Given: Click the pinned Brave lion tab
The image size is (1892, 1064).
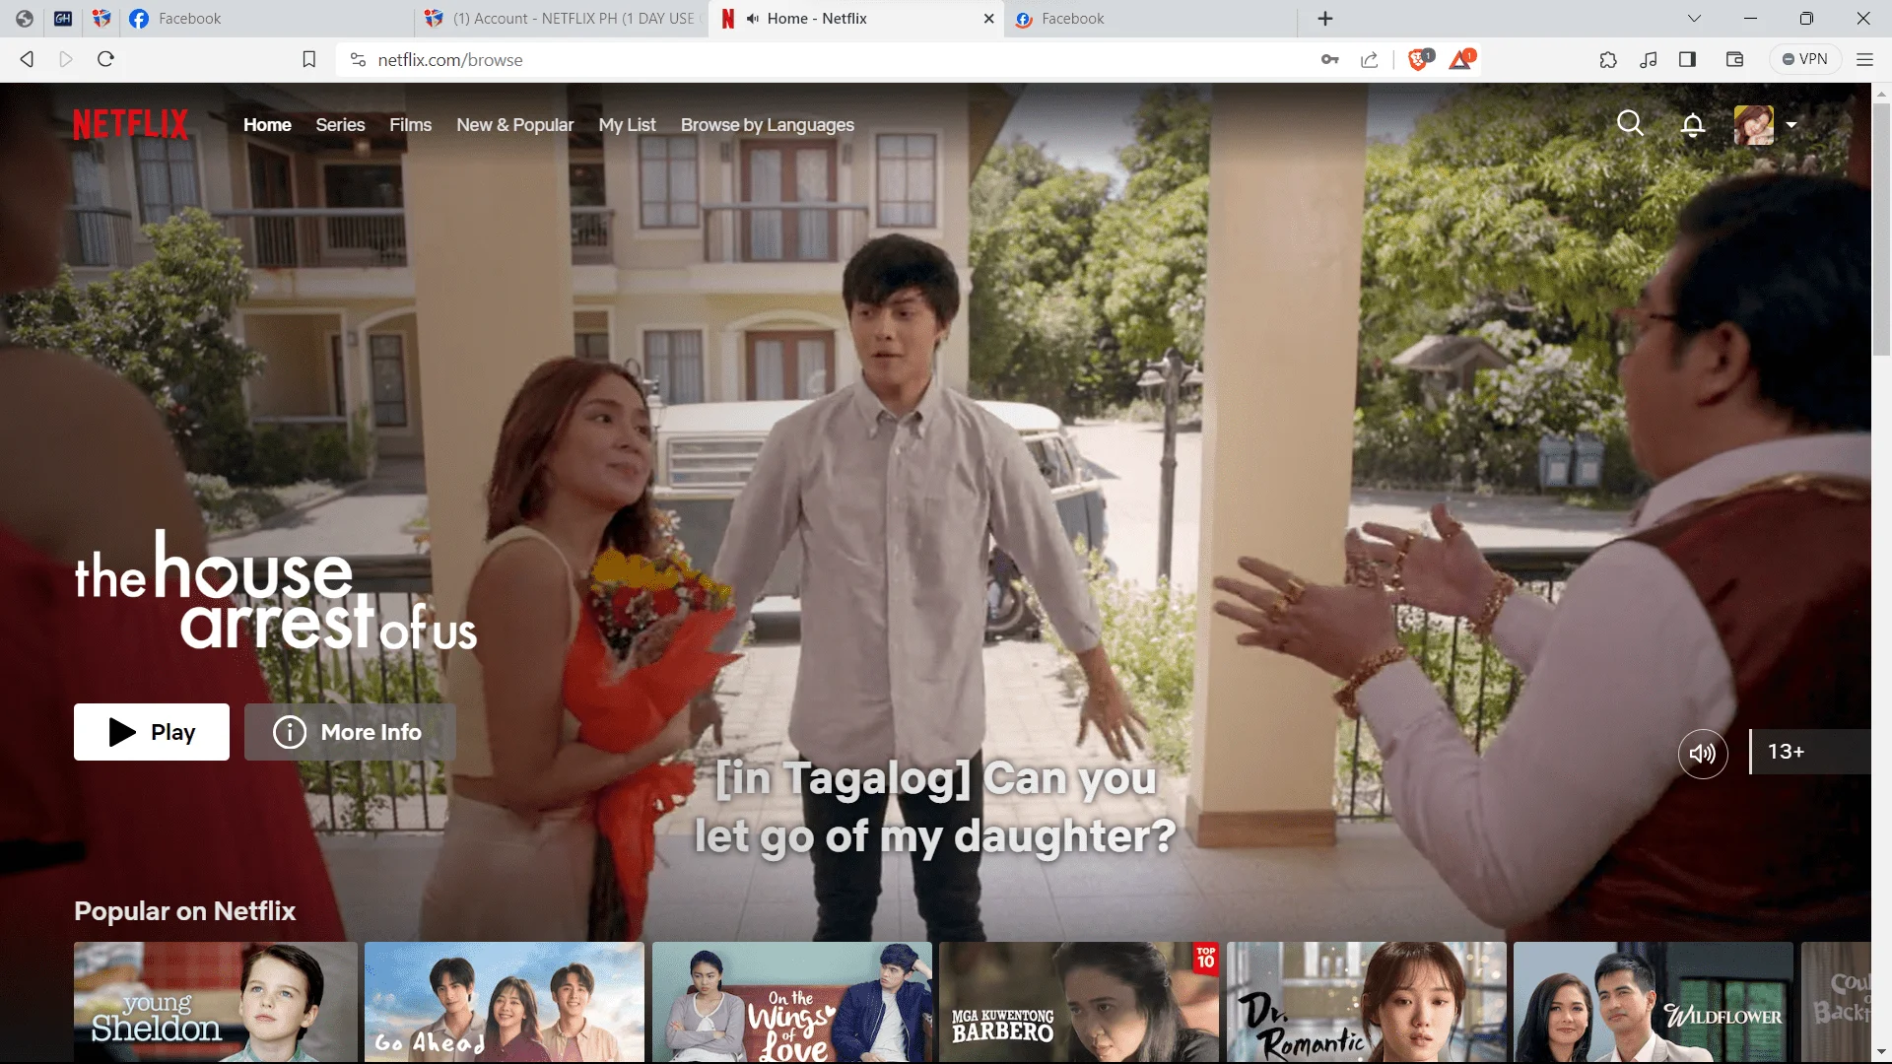Looking at the screenshot, I should click(101, 19).
